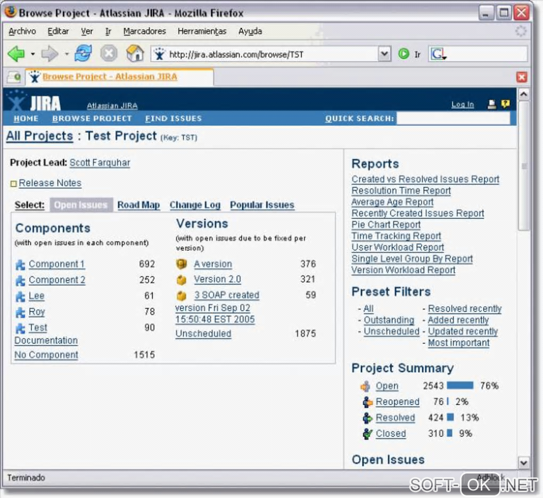
Task: Select the Browse Project browser tab
Action: pos(120,77)
